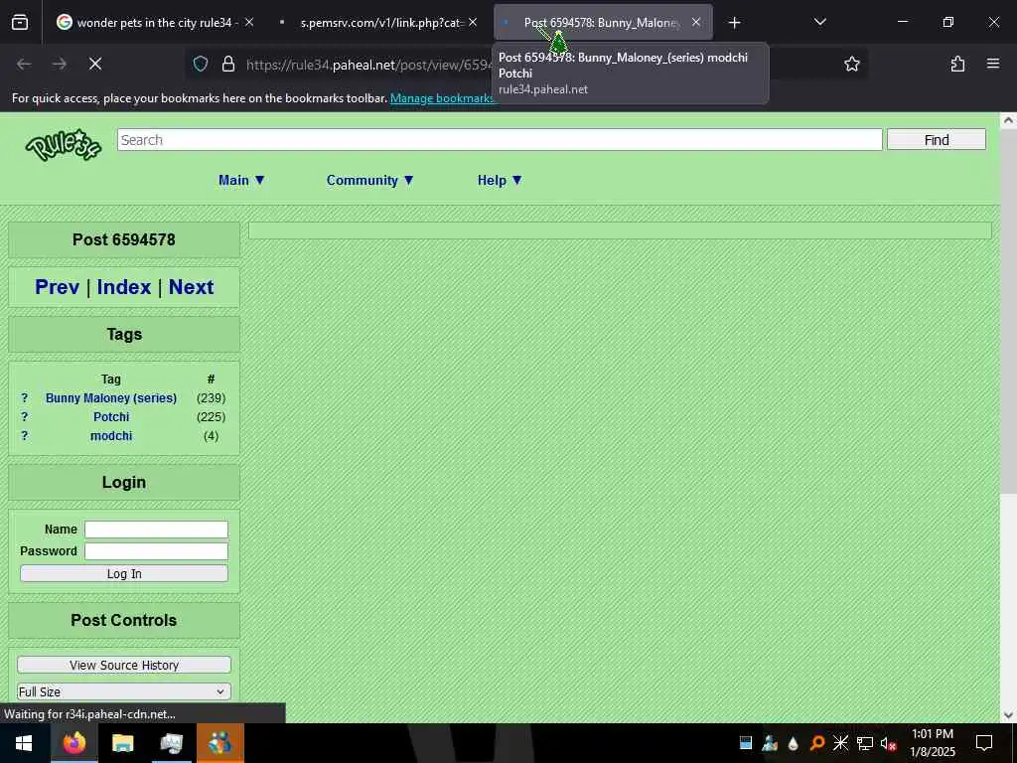This screenshot has height=763, width=1017.
Task: Click the '(225)' tag count
Action: [211, 416]
